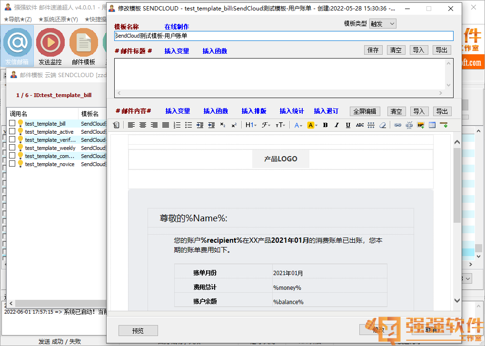
Task: Click 导入 button in email content row
Action: coord(419,111)
